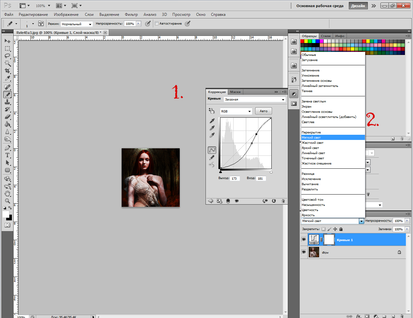
Task: Pick the black point eyedropper in Curves
Action: pos(212,121)
